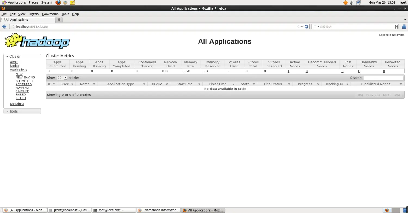Click the browser back arrow
408x213 pixels.
(4, 27)
